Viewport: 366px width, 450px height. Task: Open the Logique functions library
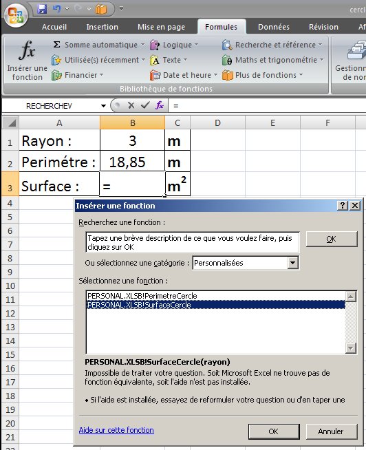tap(175, 45)
